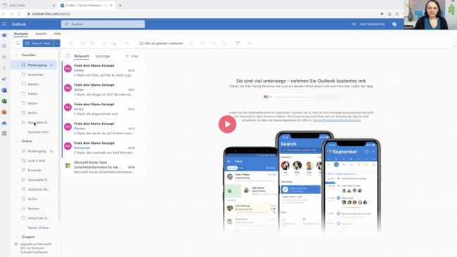Open Posteingang in Favoriten

click(x=34, y=65)
